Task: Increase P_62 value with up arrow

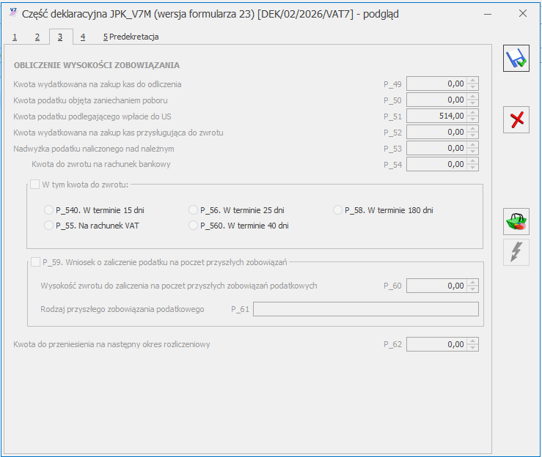Action: 473,341
